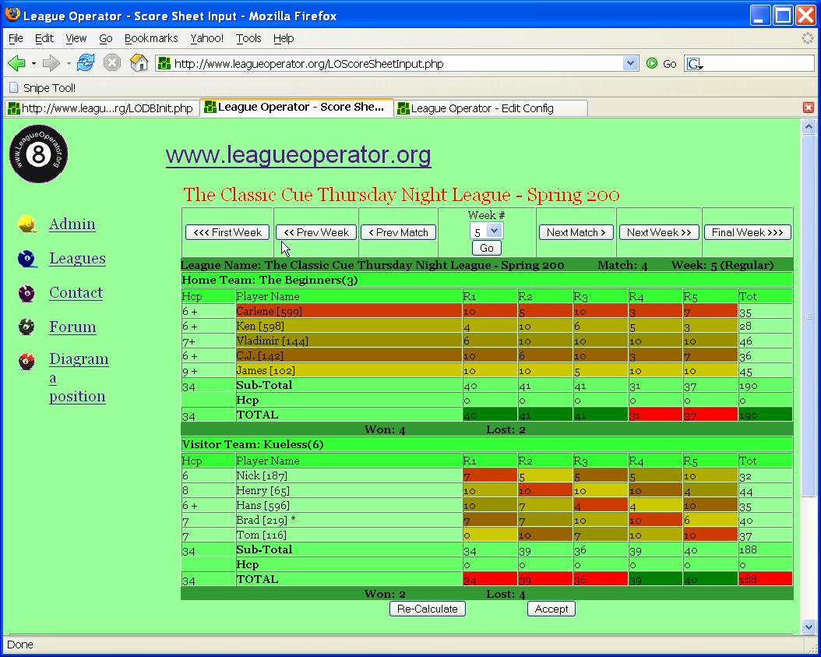
Task: Click the browser Back arrow icon
Action: 16,64
